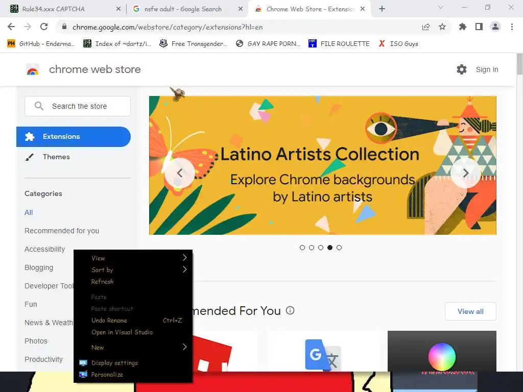Viewport: 523px width, 392px height.
Task: Open a new tab with plus button
Action: pyautogui.click(x=382, y=9)
